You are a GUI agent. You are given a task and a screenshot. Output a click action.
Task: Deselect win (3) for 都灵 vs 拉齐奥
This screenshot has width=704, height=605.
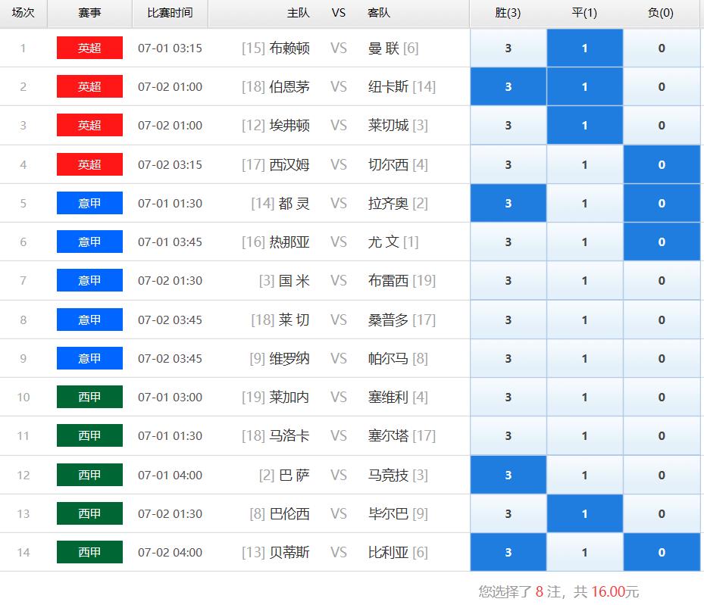point(508,203)
